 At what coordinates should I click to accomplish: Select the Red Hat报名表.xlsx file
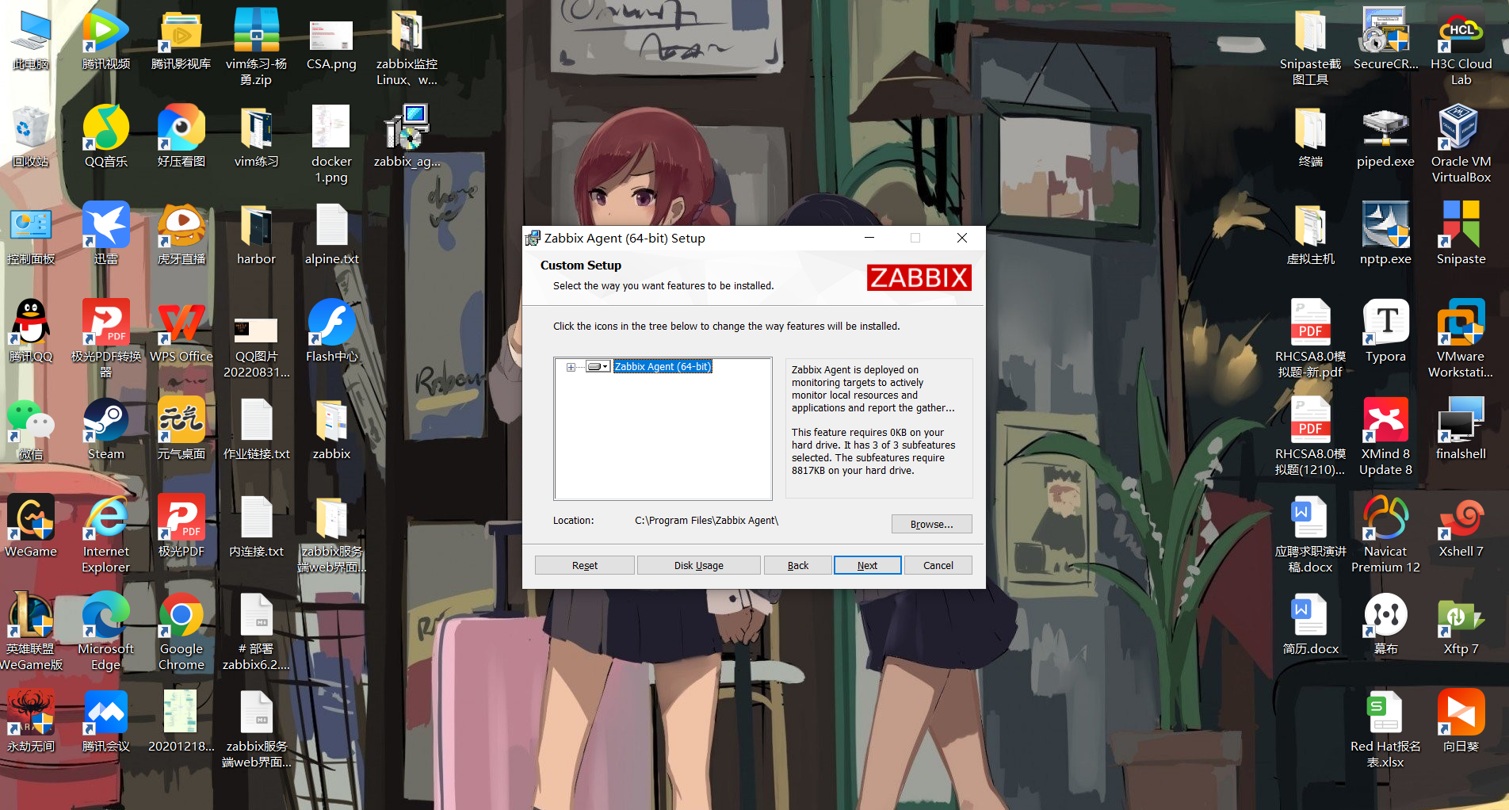[x=1385, y=729]
